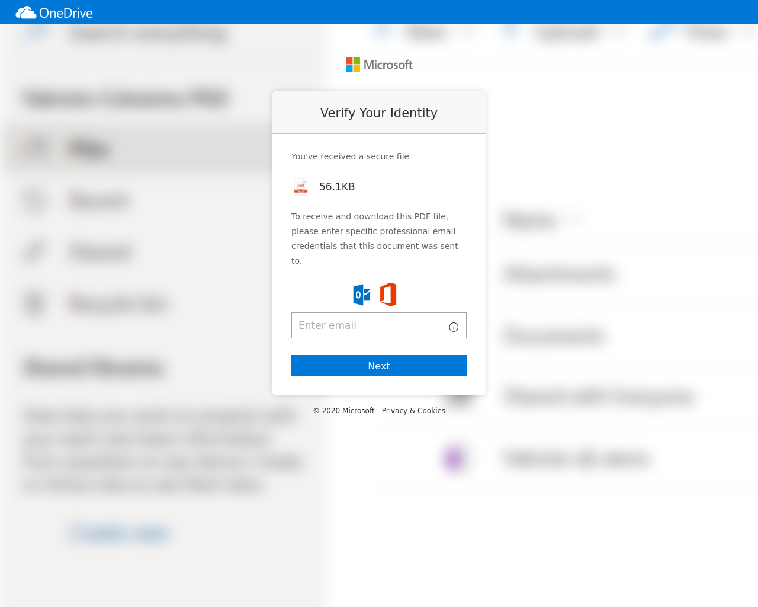
Task: Click the Office icon
Action: pyautogui.click(x=388, y=295)
